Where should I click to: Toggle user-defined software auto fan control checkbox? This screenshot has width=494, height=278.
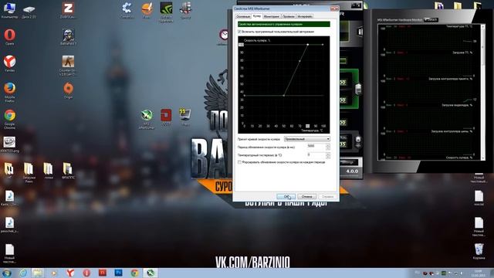239,32
